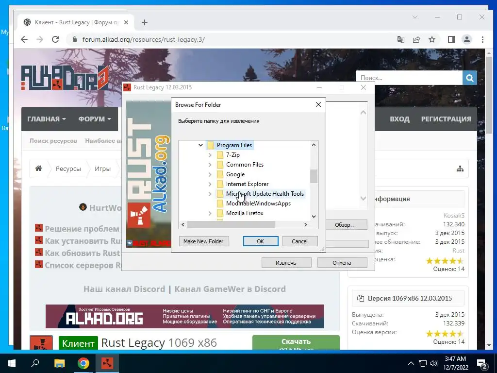
Task: Open taskbar search magnifier
Action: (35, 363)
